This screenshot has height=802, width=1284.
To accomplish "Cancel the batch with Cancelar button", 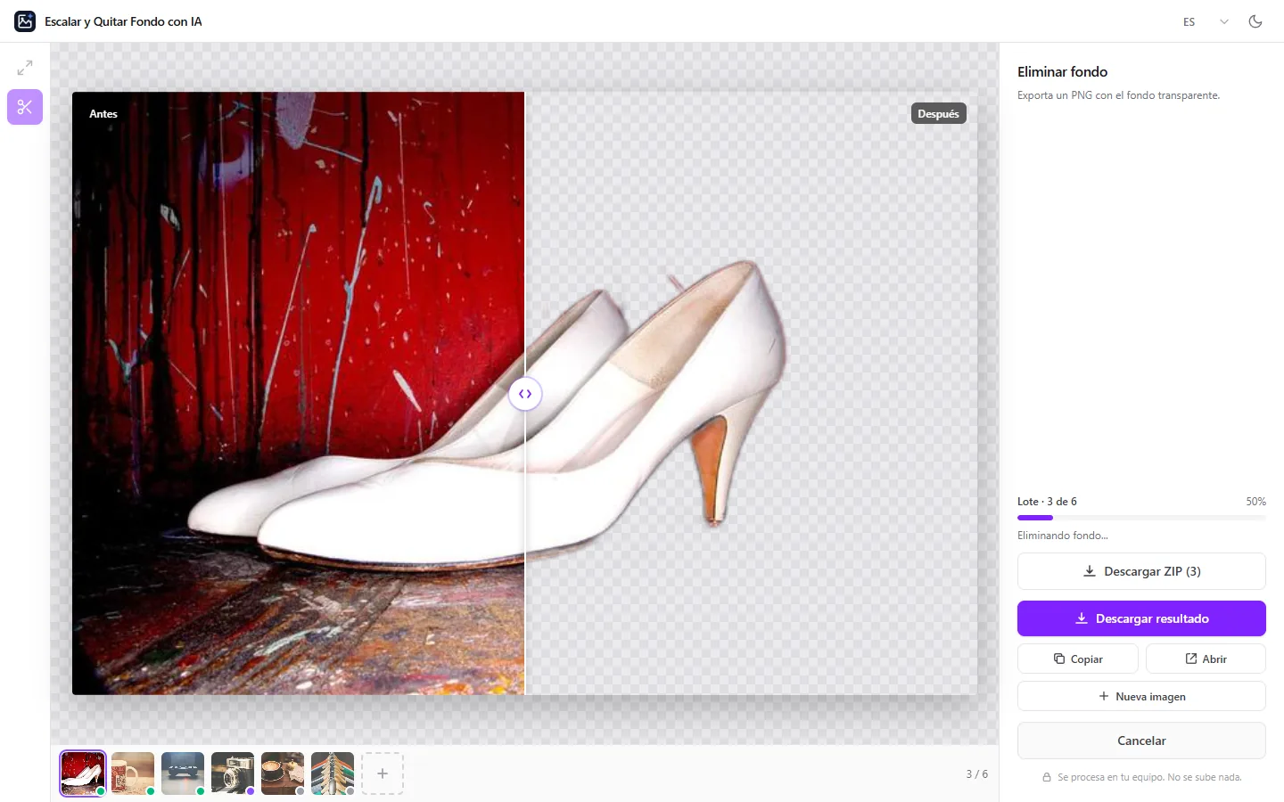I will coord(1141,741).
